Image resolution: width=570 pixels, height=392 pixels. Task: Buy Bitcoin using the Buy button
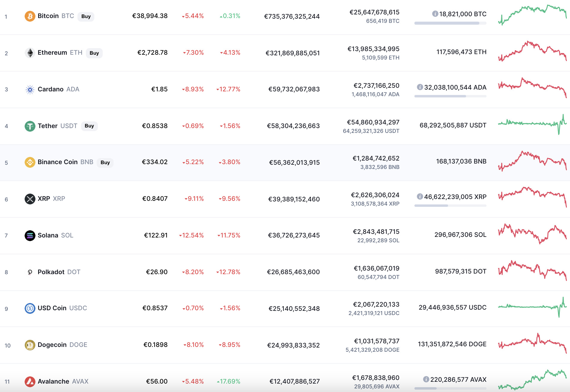click(x=86, y=17)
